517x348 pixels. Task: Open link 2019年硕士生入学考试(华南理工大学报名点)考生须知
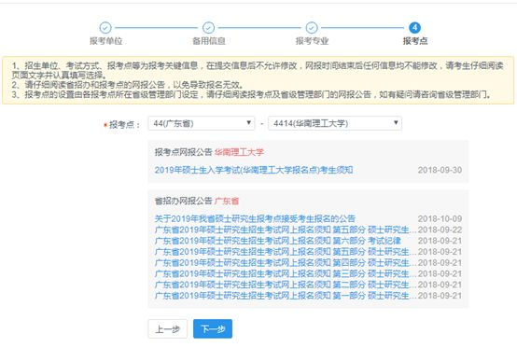coord(254,170)
